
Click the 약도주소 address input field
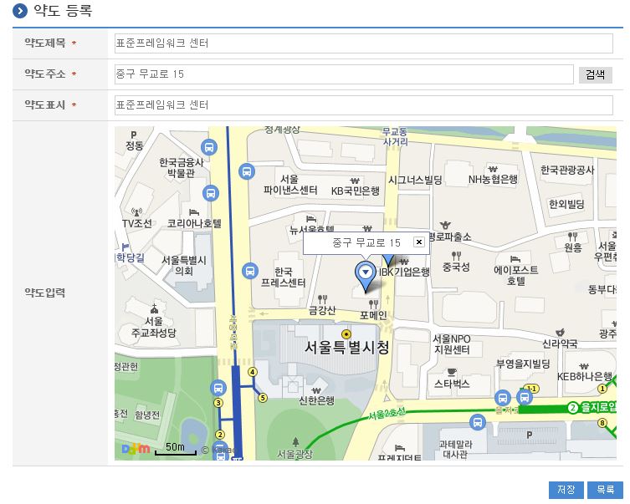[343, 74]
